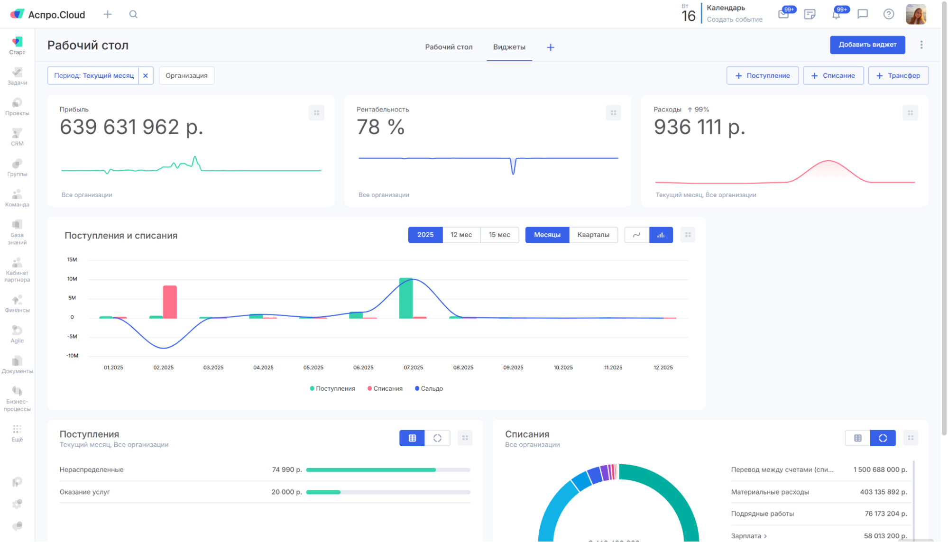Viewport: 948px width, 542px height.
Task: Toggle the Списания legend color marker
Action: coord(369,388)
